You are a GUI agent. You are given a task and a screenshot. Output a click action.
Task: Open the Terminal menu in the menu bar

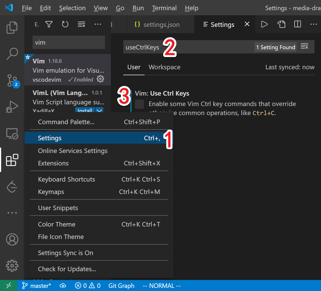coord(164,8)
